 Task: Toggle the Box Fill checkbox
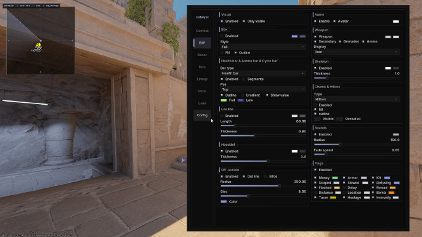pyautogui.click(x=222, y=53)
